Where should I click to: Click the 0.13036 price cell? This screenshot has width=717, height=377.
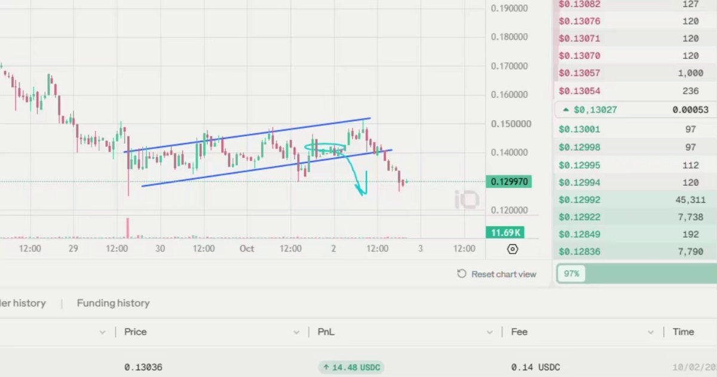click(143, 367)
